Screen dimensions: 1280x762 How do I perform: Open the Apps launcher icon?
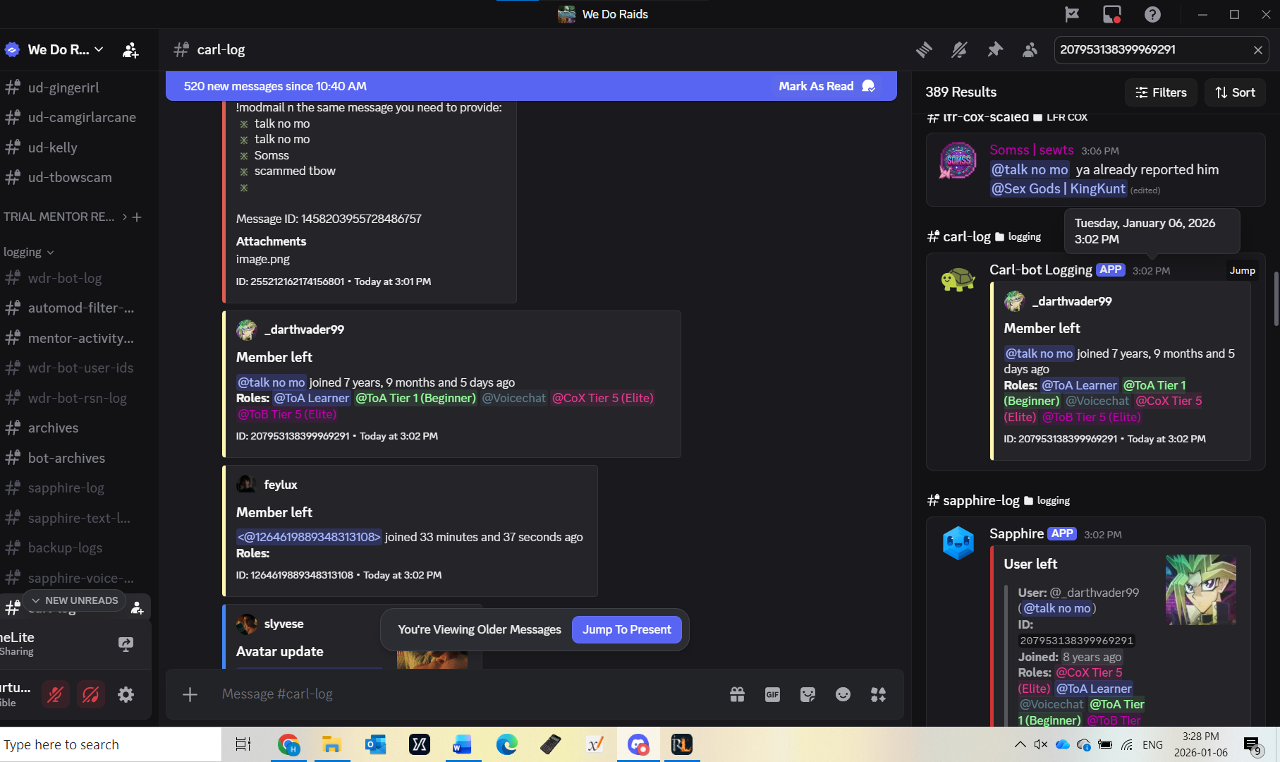878,695
